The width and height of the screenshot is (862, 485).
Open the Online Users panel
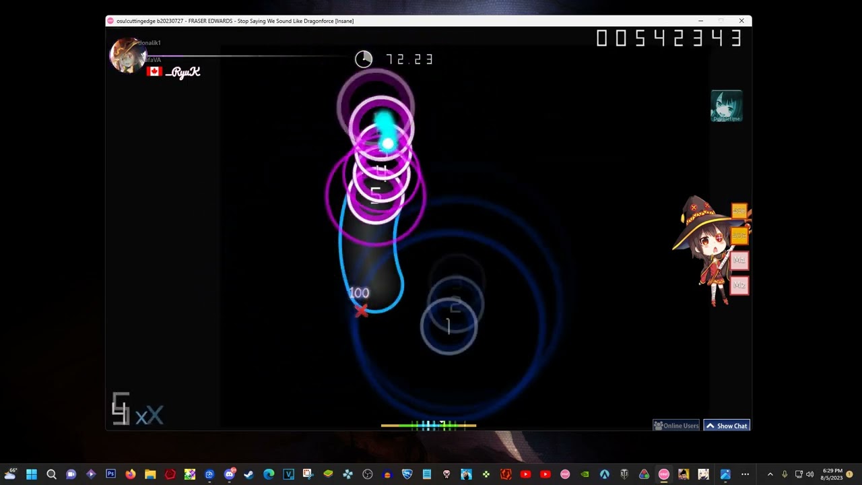coord(676,426)
